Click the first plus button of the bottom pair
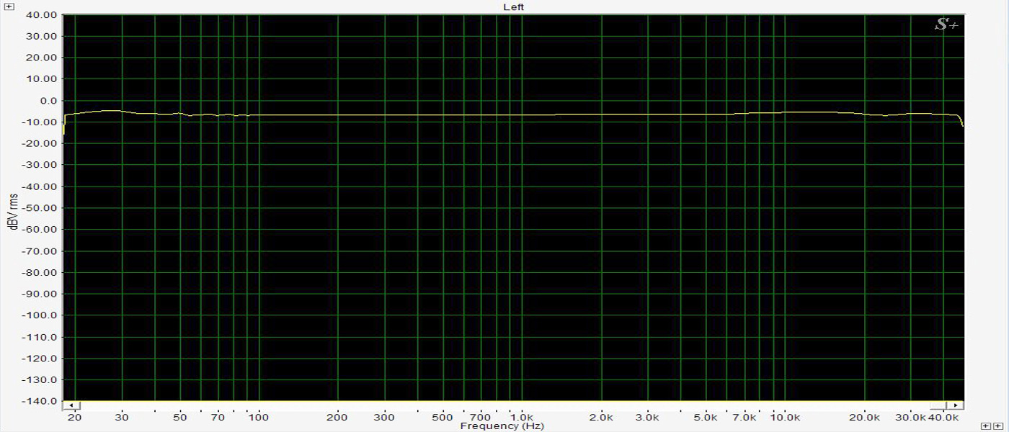 (987, 426)
